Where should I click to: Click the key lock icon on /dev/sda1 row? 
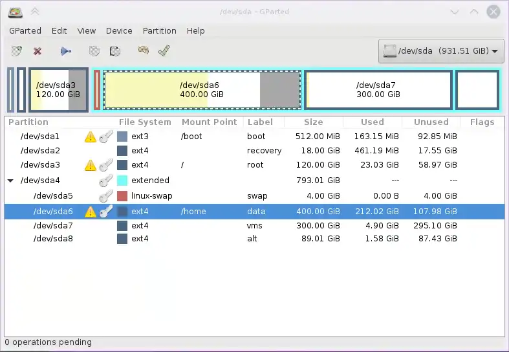tap(106, 137)
